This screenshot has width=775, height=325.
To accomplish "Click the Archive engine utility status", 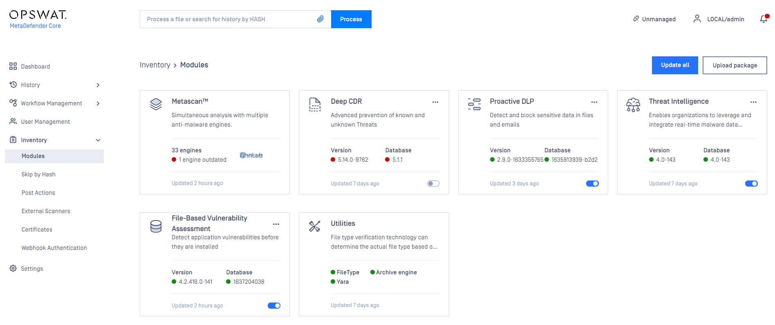I will [x=394, y=272].
